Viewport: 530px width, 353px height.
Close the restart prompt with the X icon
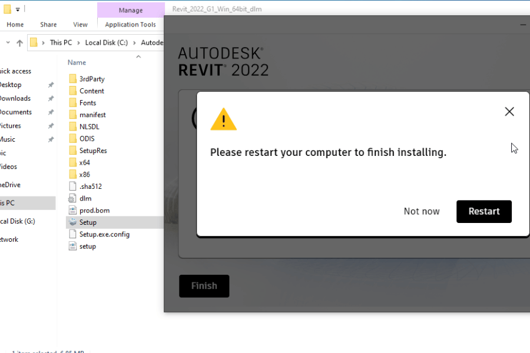[509, 112]
